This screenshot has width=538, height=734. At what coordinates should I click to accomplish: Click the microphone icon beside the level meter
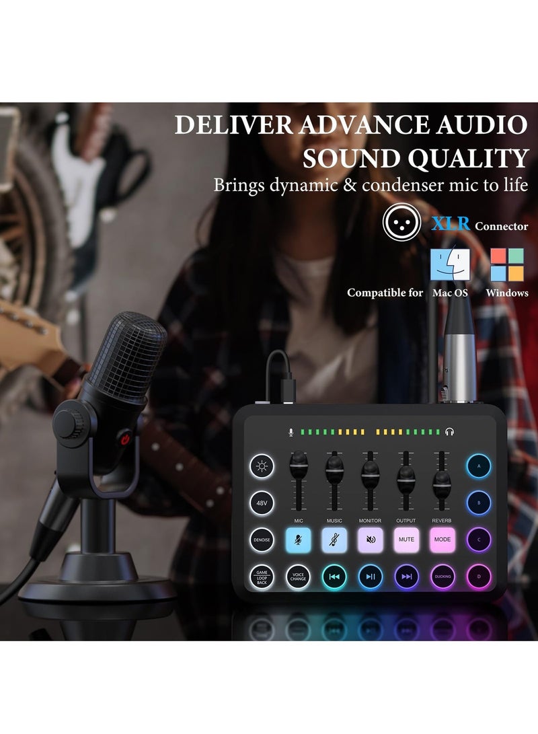pyautogui.click(x=291, y=432)
